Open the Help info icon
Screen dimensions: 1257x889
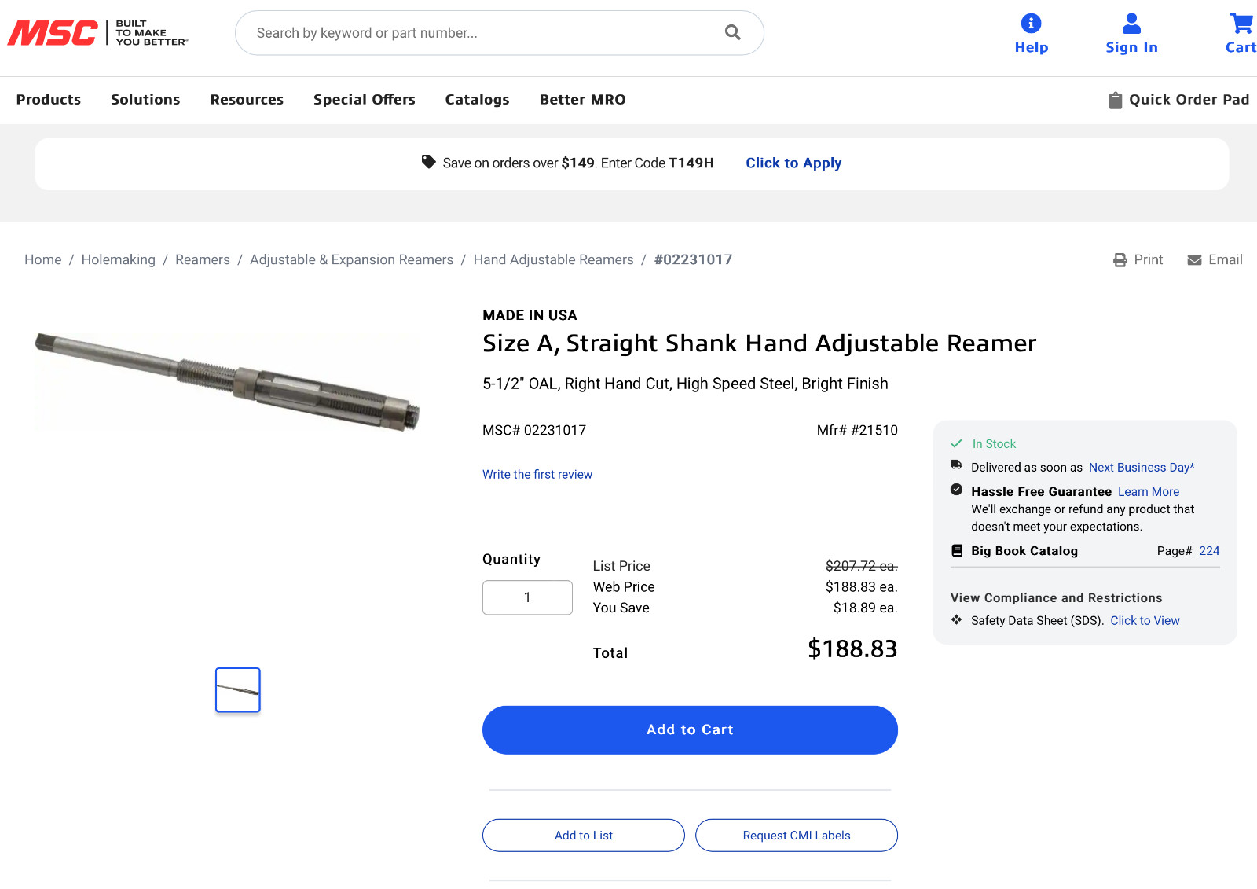[1031, 23]
